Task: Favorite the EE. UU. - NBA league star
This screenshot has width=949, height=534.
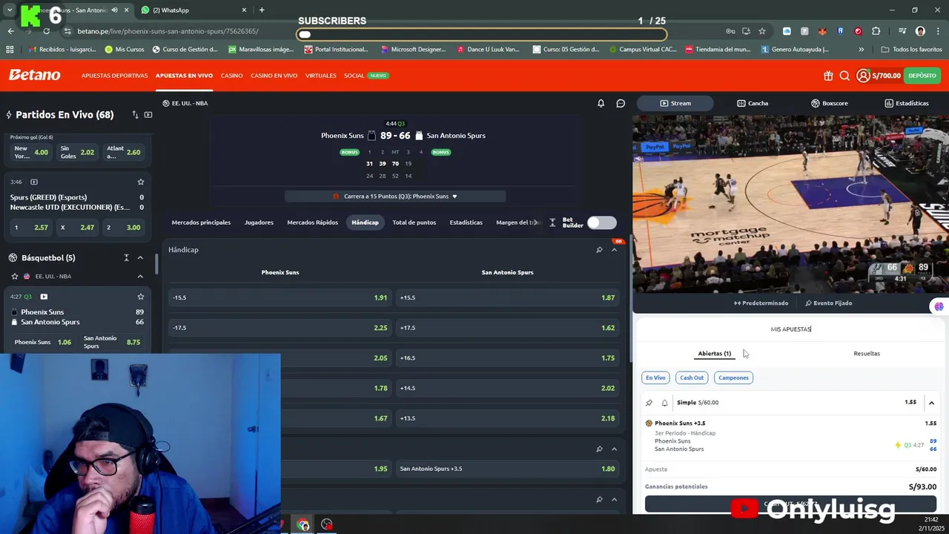Action: [x=15, y=276]
